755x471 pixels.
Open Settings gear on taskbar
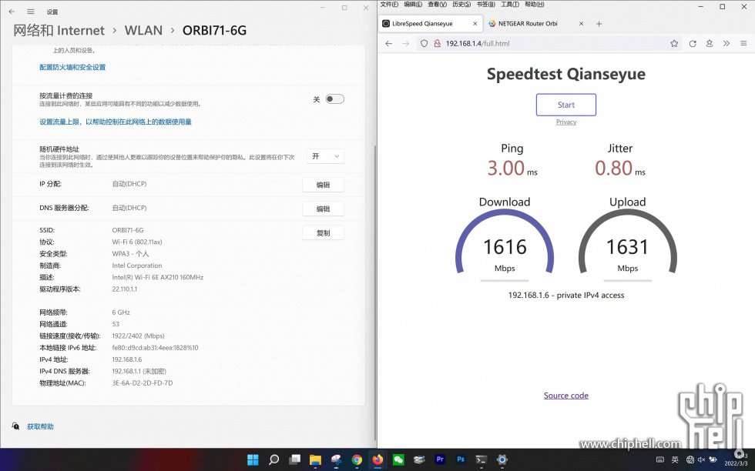[x=502, y=459]
